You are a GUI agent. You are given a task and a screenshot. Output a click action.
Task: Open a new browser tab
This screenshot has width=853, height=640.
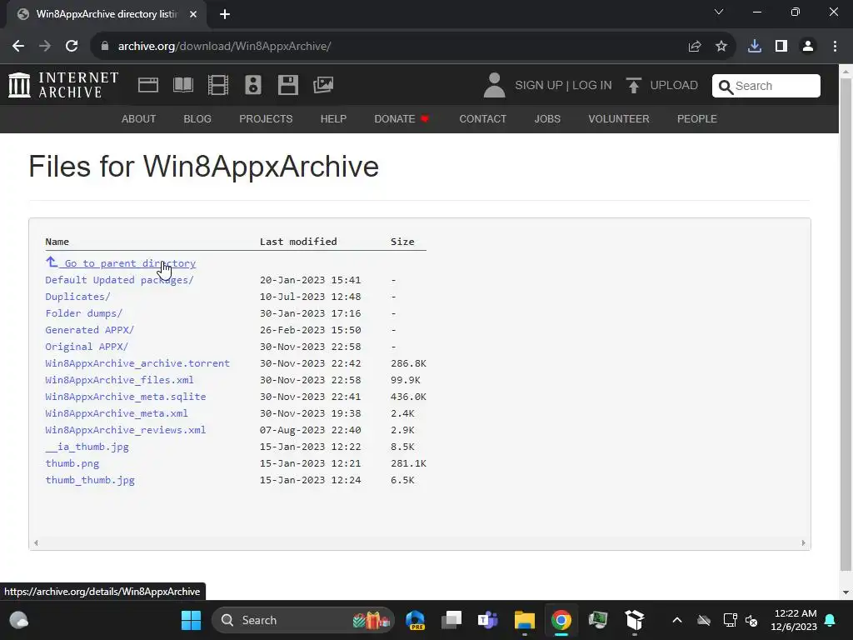click(225, 14)
